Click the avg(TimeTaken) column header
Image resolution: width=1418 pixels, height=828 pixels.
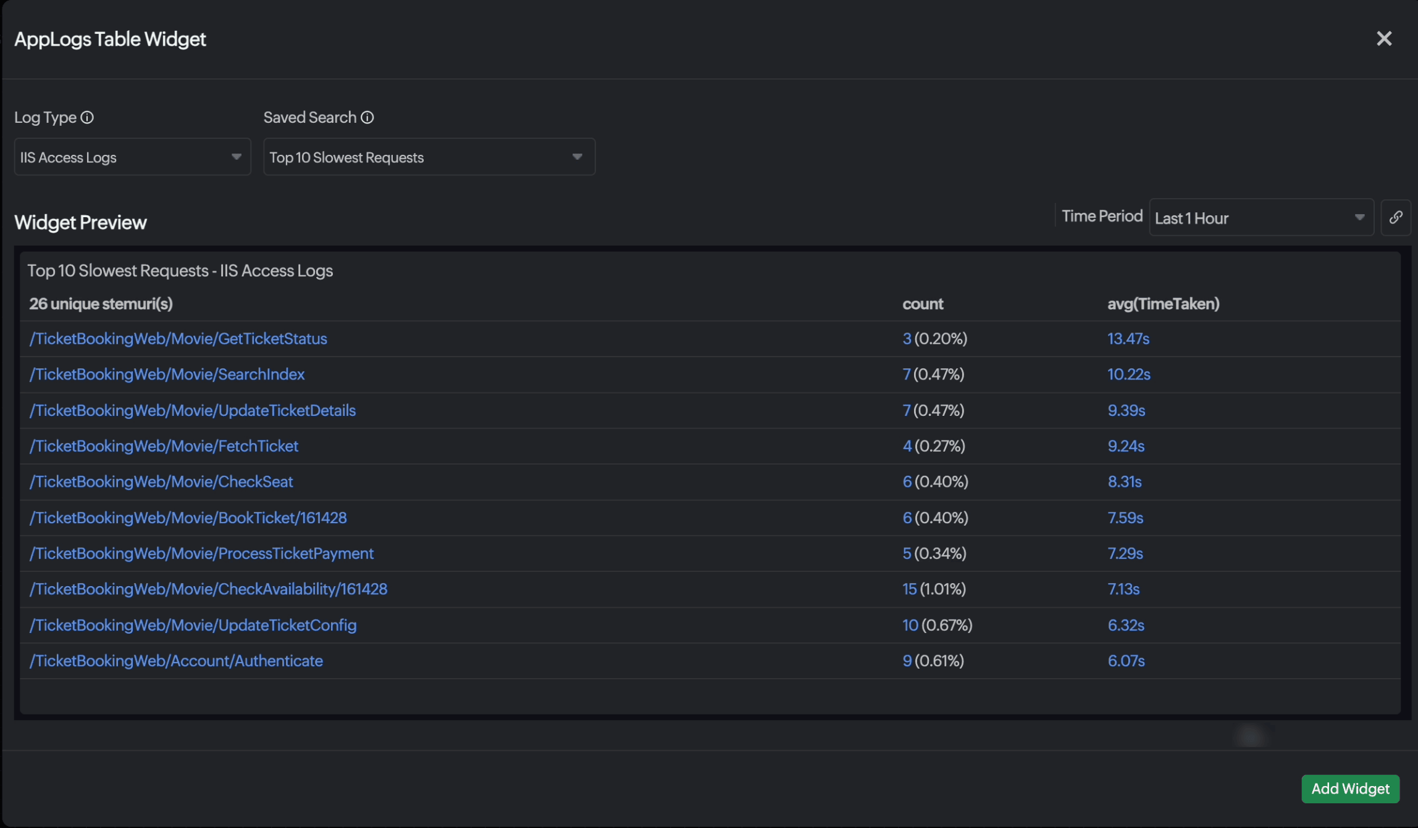[x=1163, y=304]
